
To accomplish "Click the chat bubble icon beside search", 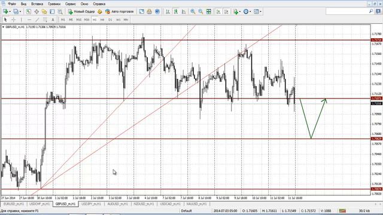I will 379,11.
